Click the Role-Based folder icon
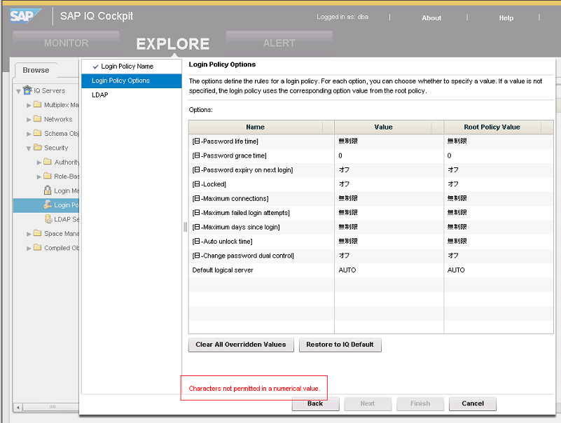This screenshot has width=561, height=423. point(48,176)
